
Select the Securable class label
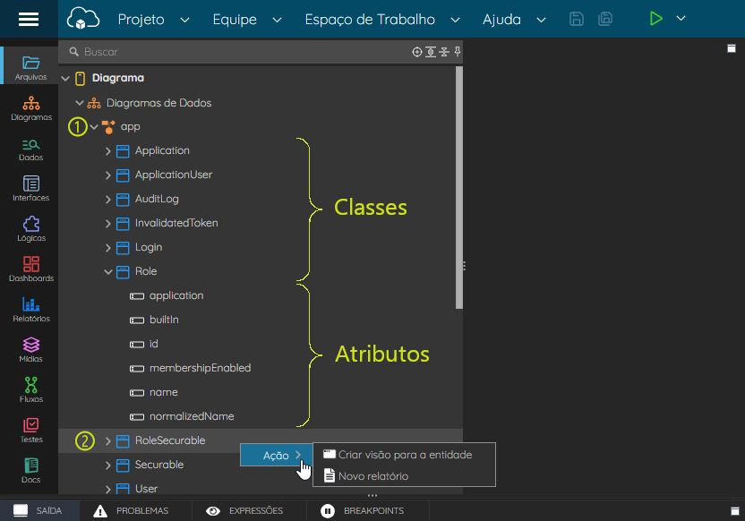point(159,465)
